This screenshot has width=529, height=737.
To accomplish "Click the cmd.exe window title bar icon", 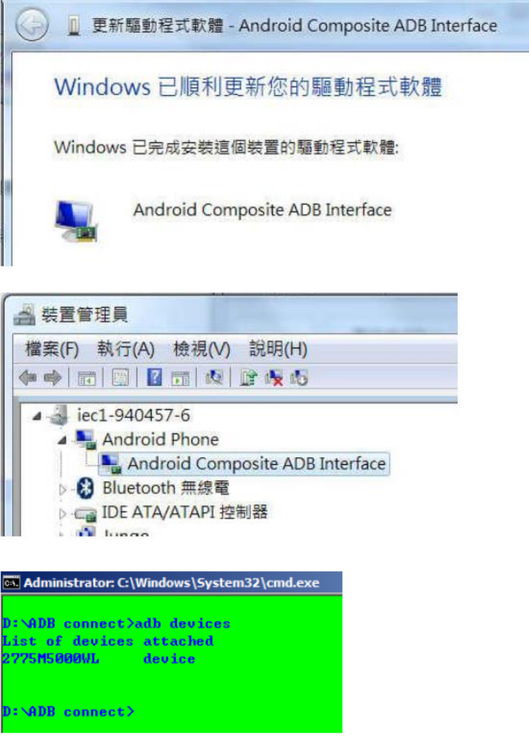I will coord(12,583).
